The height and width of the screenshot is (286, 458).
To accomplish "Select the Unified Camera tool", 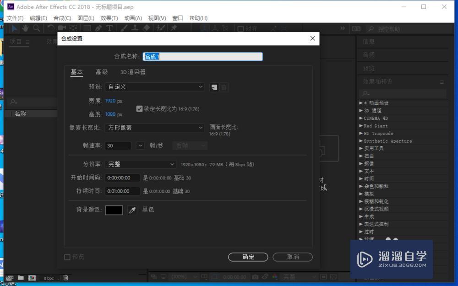I will (62, 28).
